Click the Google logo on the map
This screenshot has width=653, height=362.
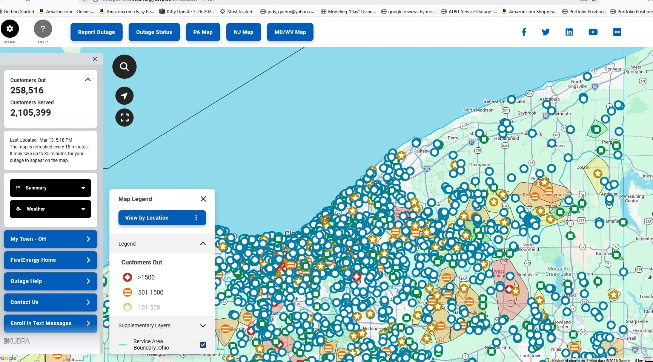click(8, 358)
